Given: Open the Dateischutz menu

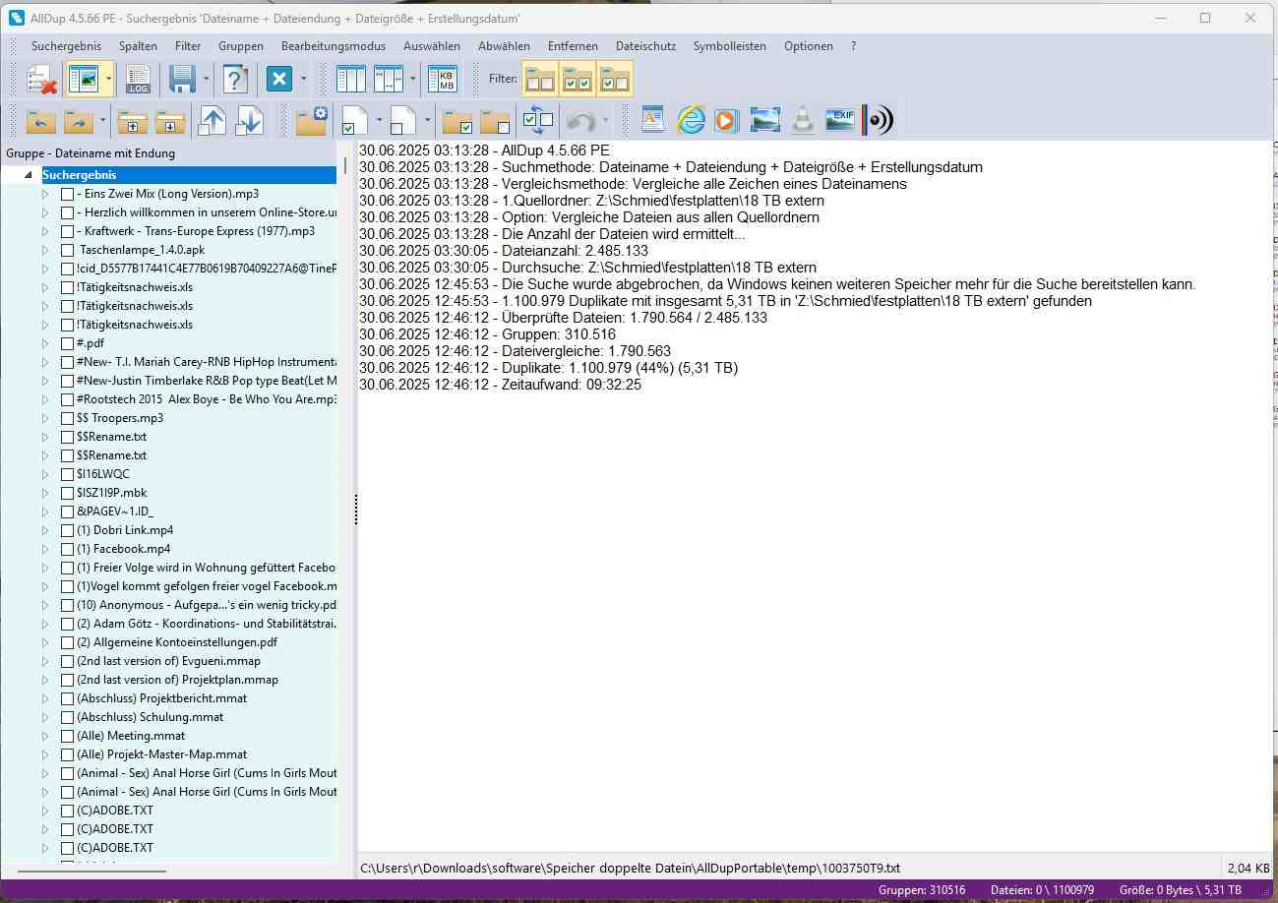Looking at the screenshot, I should click(645, 46).
